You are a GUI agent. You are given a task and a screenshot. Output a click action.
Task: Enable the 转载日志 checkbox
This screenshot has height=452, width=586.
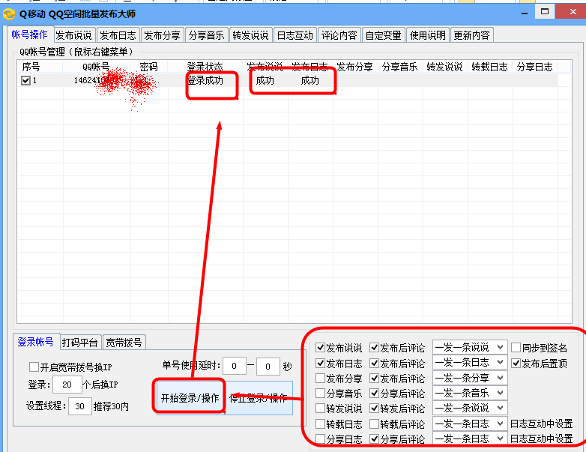pyautogui.click(x=320, y=424)
